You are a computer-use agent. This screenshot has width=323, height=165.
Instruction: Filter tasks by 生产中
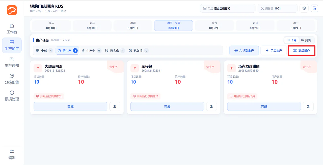click(91, 51)
